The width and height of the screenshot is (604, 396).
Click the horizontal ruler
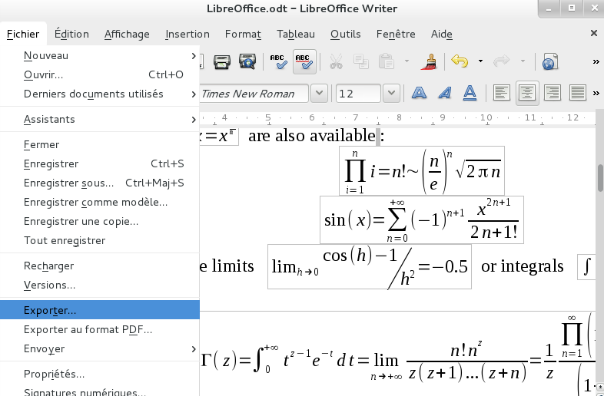point(397,118)
